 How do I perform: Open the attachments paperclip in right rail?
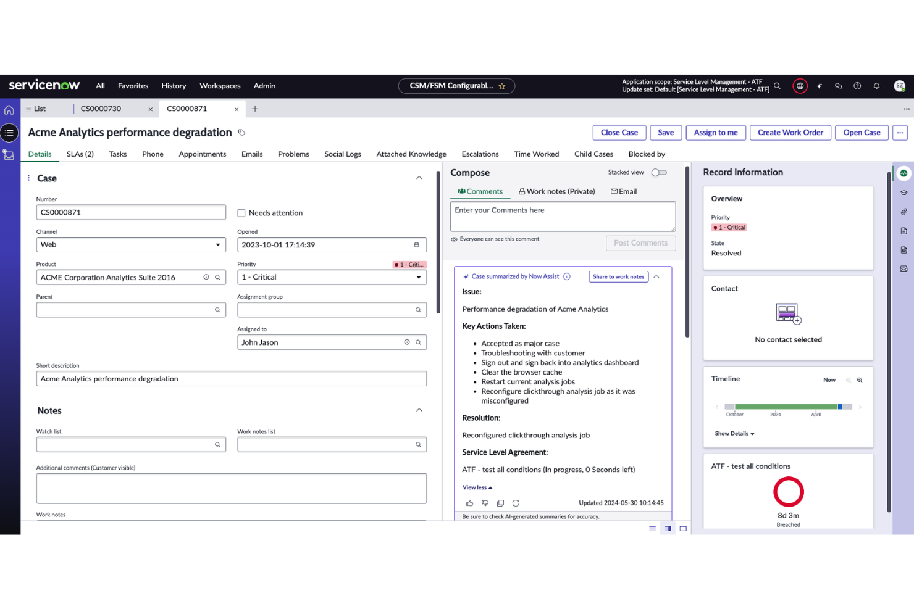[904, 212]
